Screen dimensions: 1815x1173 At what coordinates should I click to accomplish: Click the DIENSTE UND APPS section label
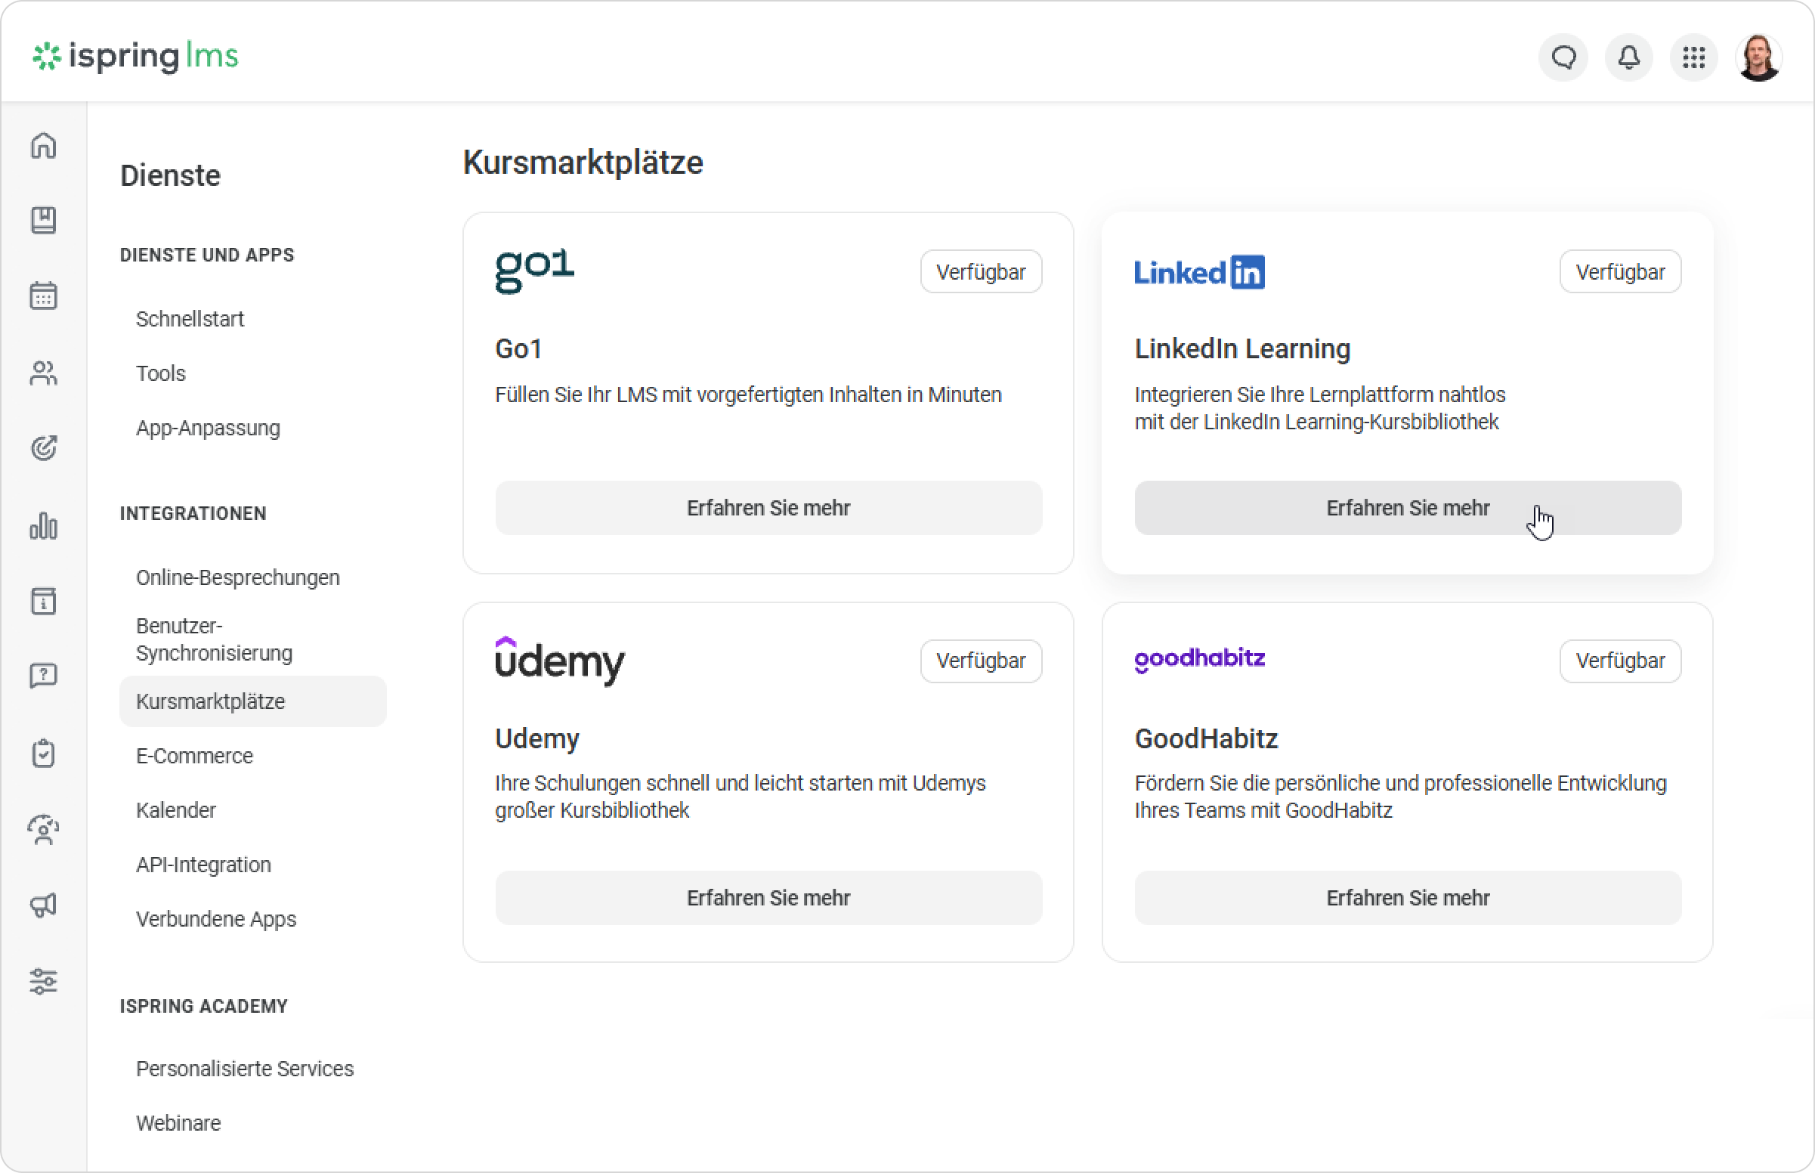point(207,255)
